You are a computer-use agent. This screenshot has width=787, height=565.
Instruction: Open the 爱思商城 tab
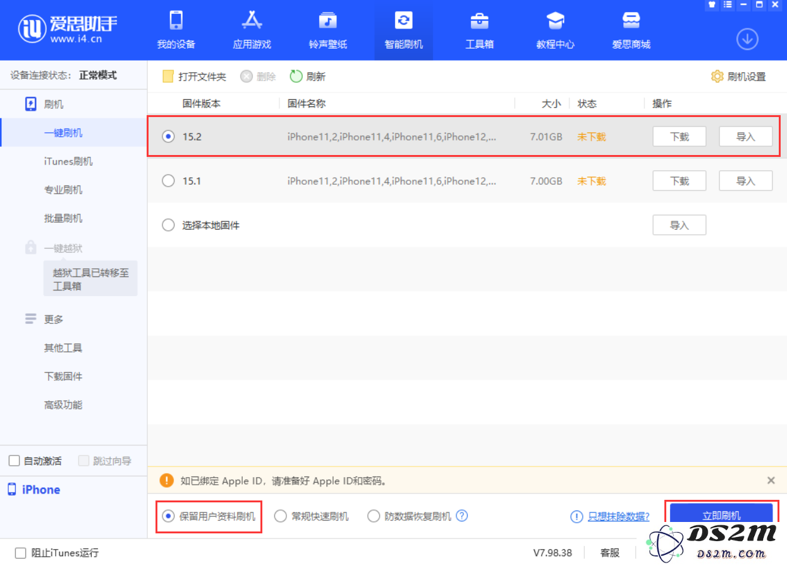tap(631, 30)
